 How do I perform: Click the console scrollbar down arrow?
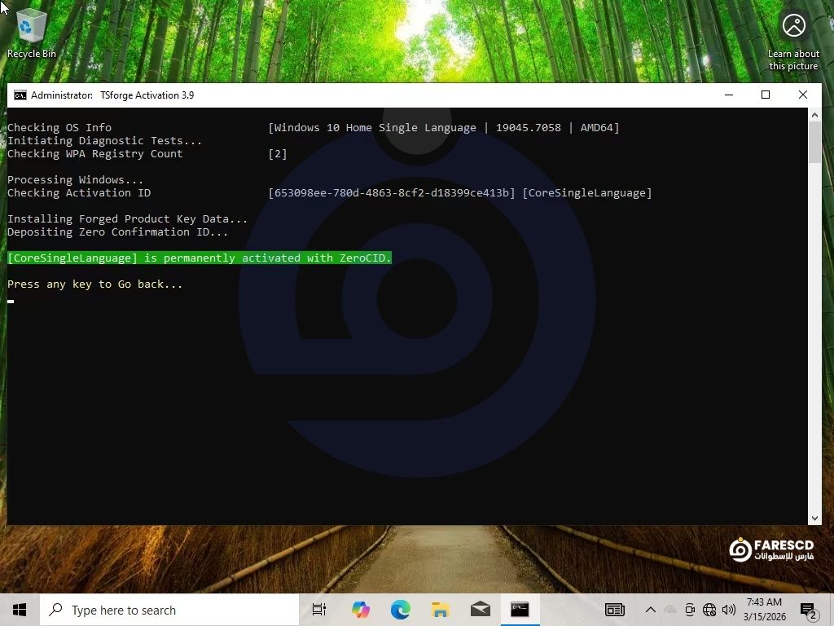tap(814, 518)
